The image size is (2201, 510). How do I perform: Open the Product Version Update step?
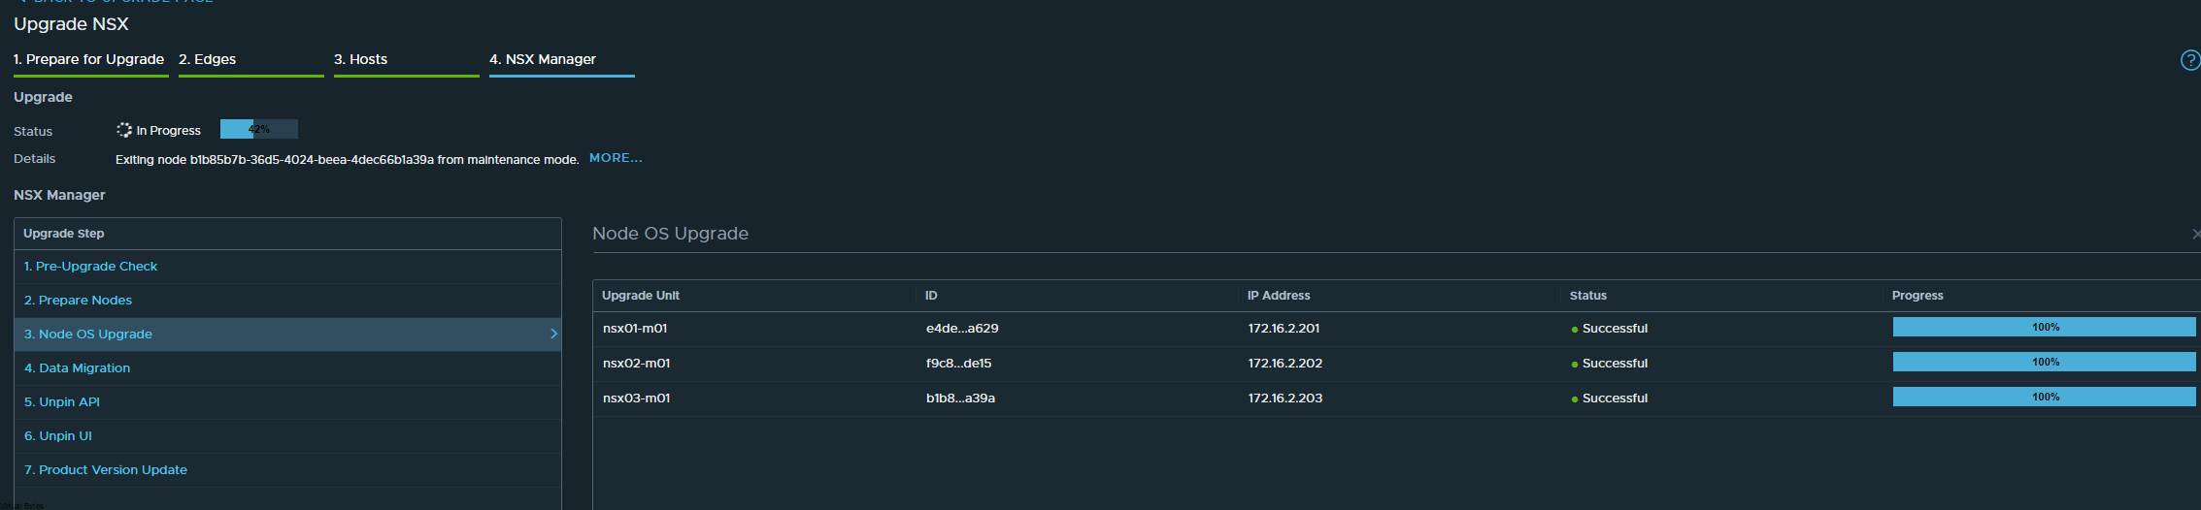pyautogui.click(x=106, y=469)
